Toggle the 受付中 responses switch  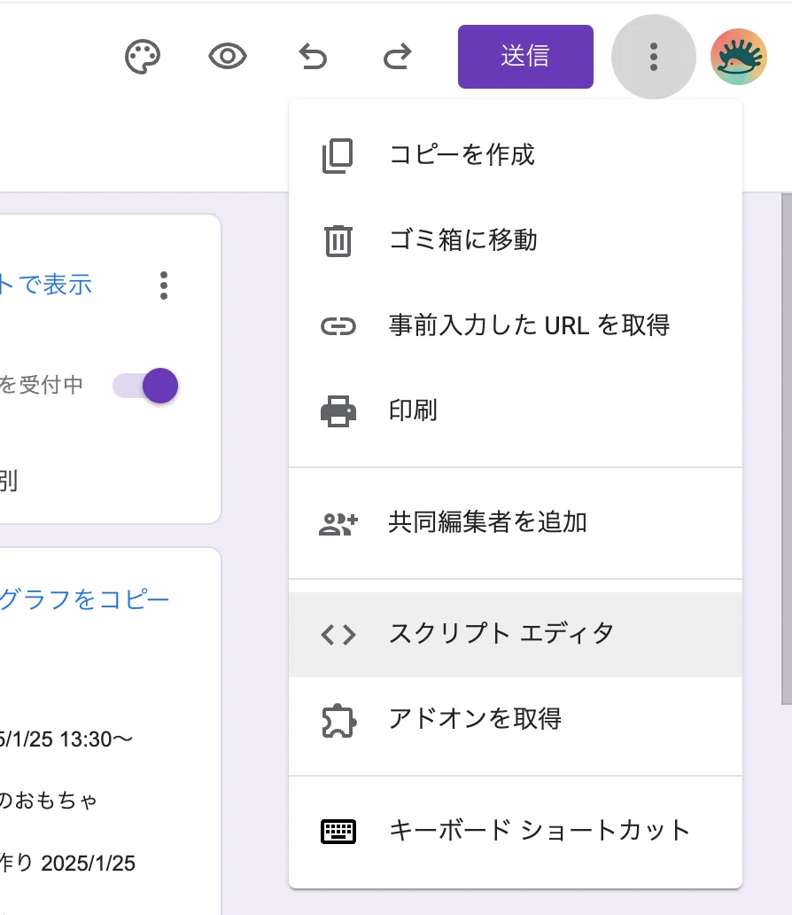pos(146,386)
